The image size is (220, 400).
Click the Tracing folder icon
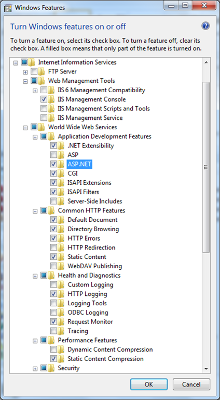(x=61, y=331)
